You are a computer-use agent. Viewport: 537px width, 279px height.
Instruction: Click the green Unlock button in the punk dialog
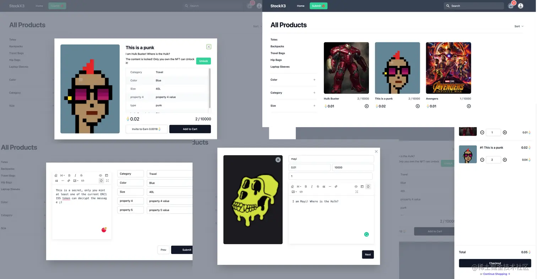pyautogui.click(x=204, y=61)
